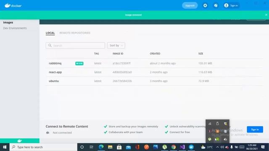
Task: Open Sort by dropdown
Action: click(116, 45)
